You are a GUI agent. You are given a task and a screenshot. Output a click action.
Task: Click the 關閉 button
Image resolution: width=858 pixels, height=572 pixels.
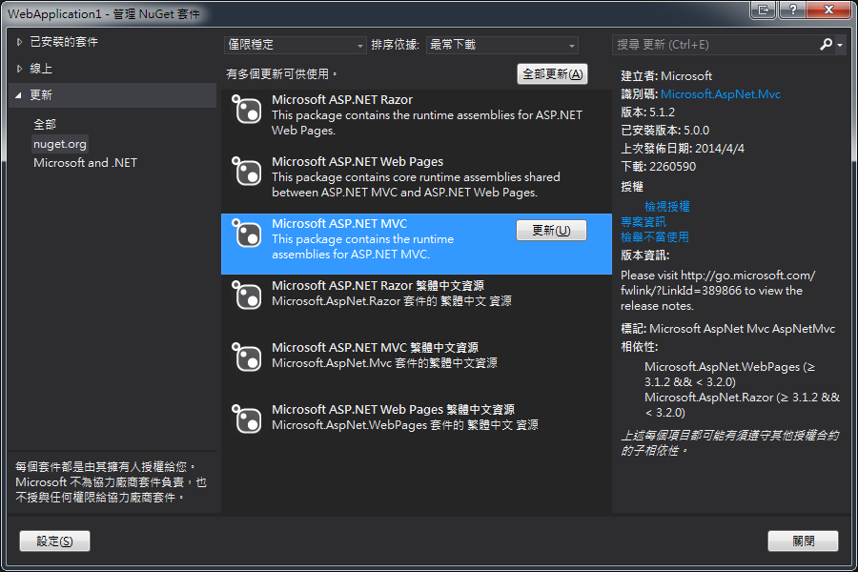(x=803, y=541)
